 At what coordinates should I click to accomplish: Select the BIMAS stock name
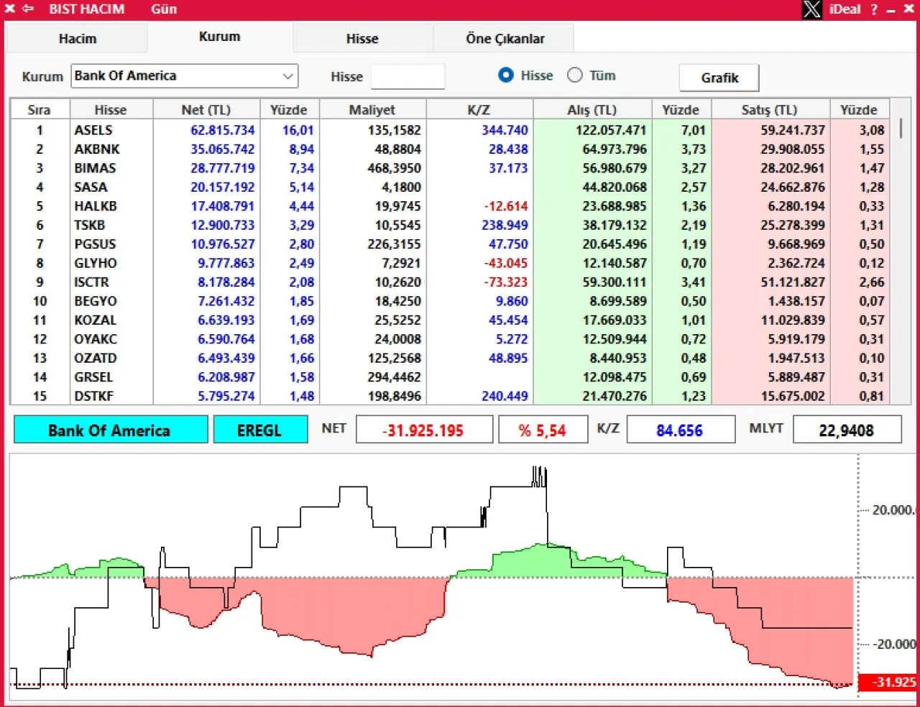click(x=95, y=168)
